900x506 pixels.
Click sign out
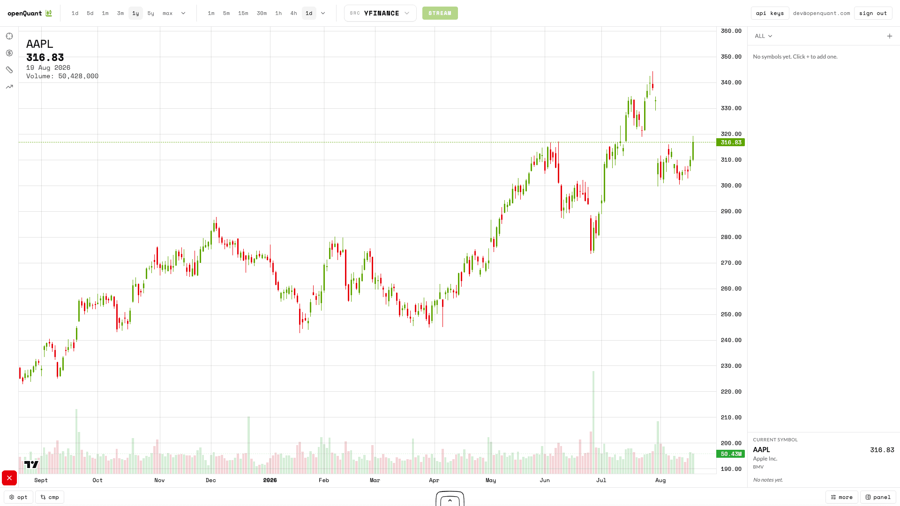873,13
